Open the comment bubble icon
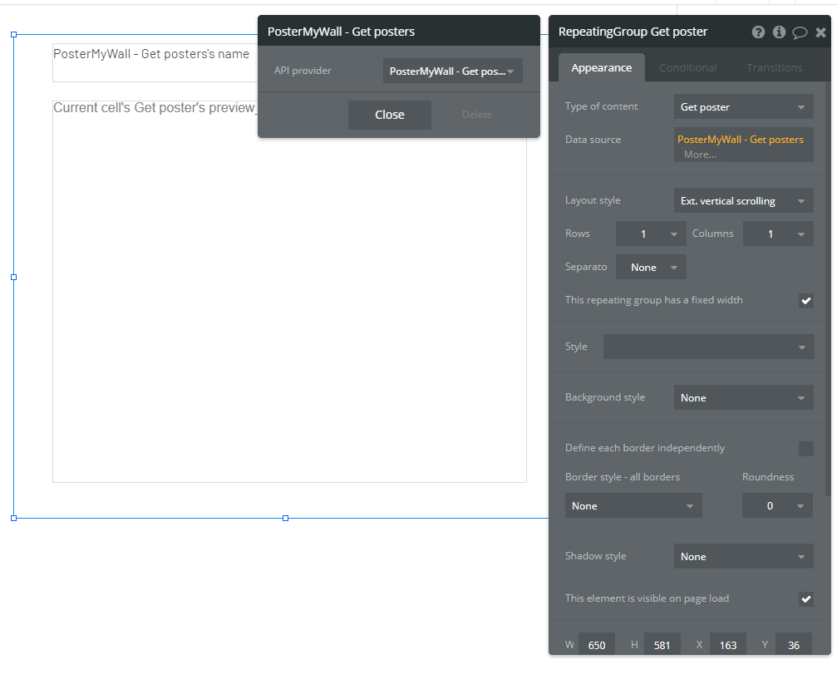 point(800,32)
